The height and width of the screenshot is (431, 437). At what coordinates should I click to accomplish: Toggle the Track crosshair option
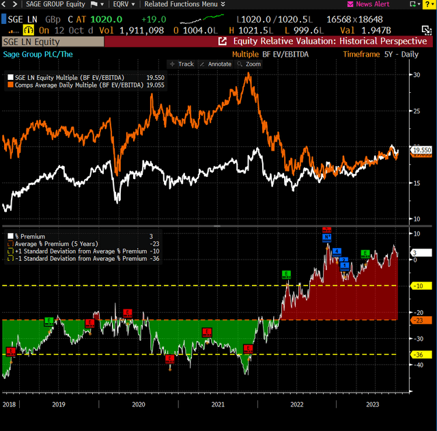point(182,64)
